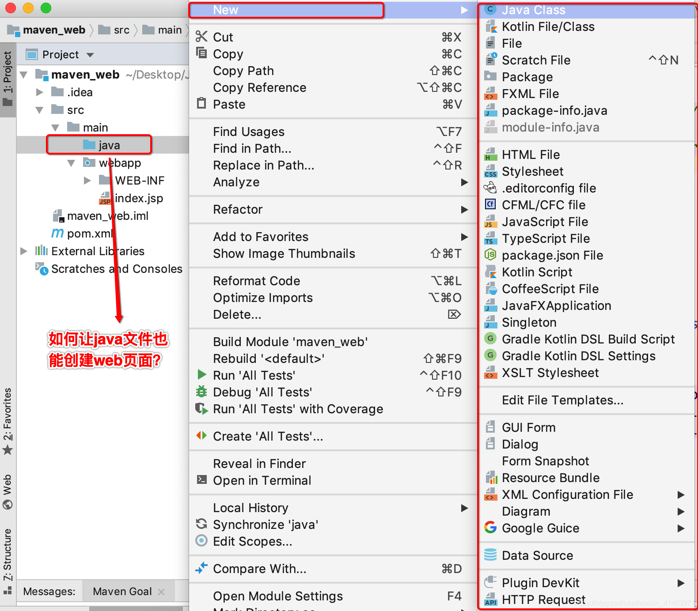Click the CFML/CFC file icon
This screenshot has height=611, width=698.
(490, 204)
